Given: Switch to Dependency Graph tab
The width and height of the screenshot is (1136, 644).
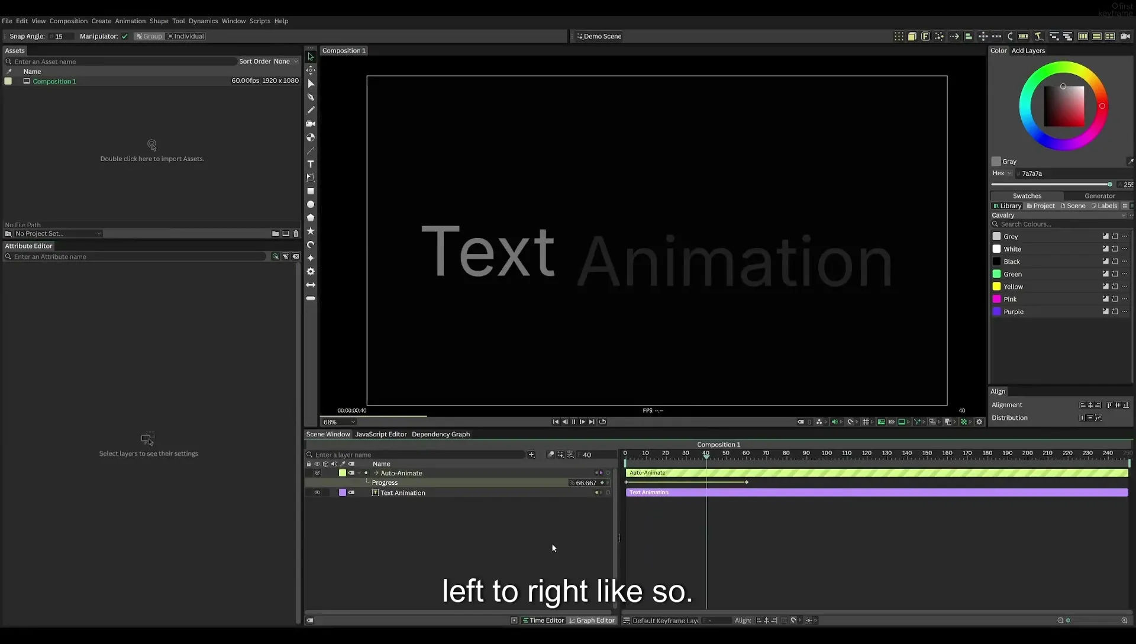Looking at the screenshot, I should coord(441,434).
